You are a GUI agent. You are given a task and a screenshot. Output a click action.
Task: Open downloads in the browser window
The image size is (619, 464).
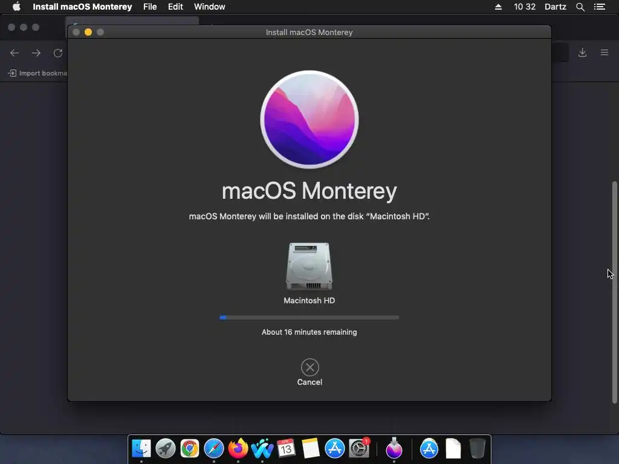(x=582, y=53)
